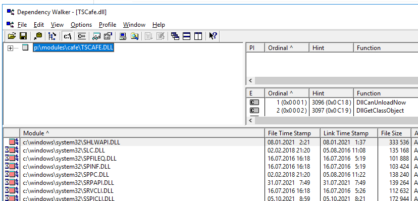Image resolution: width=418 pixels, height=201 pixels.
Task: Click module icon for SHLWAPI.DLL row
Action: (x=14, y=142)
